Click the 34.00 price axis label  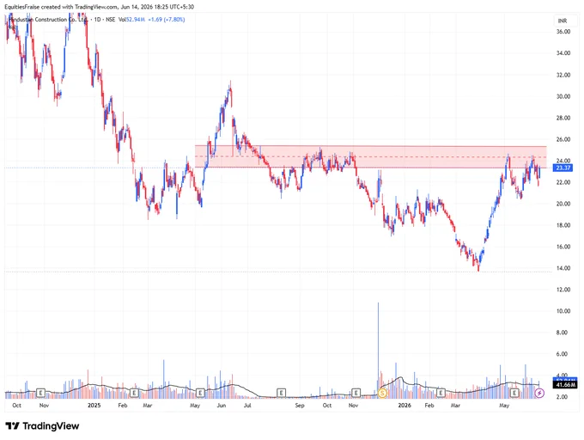563,53
